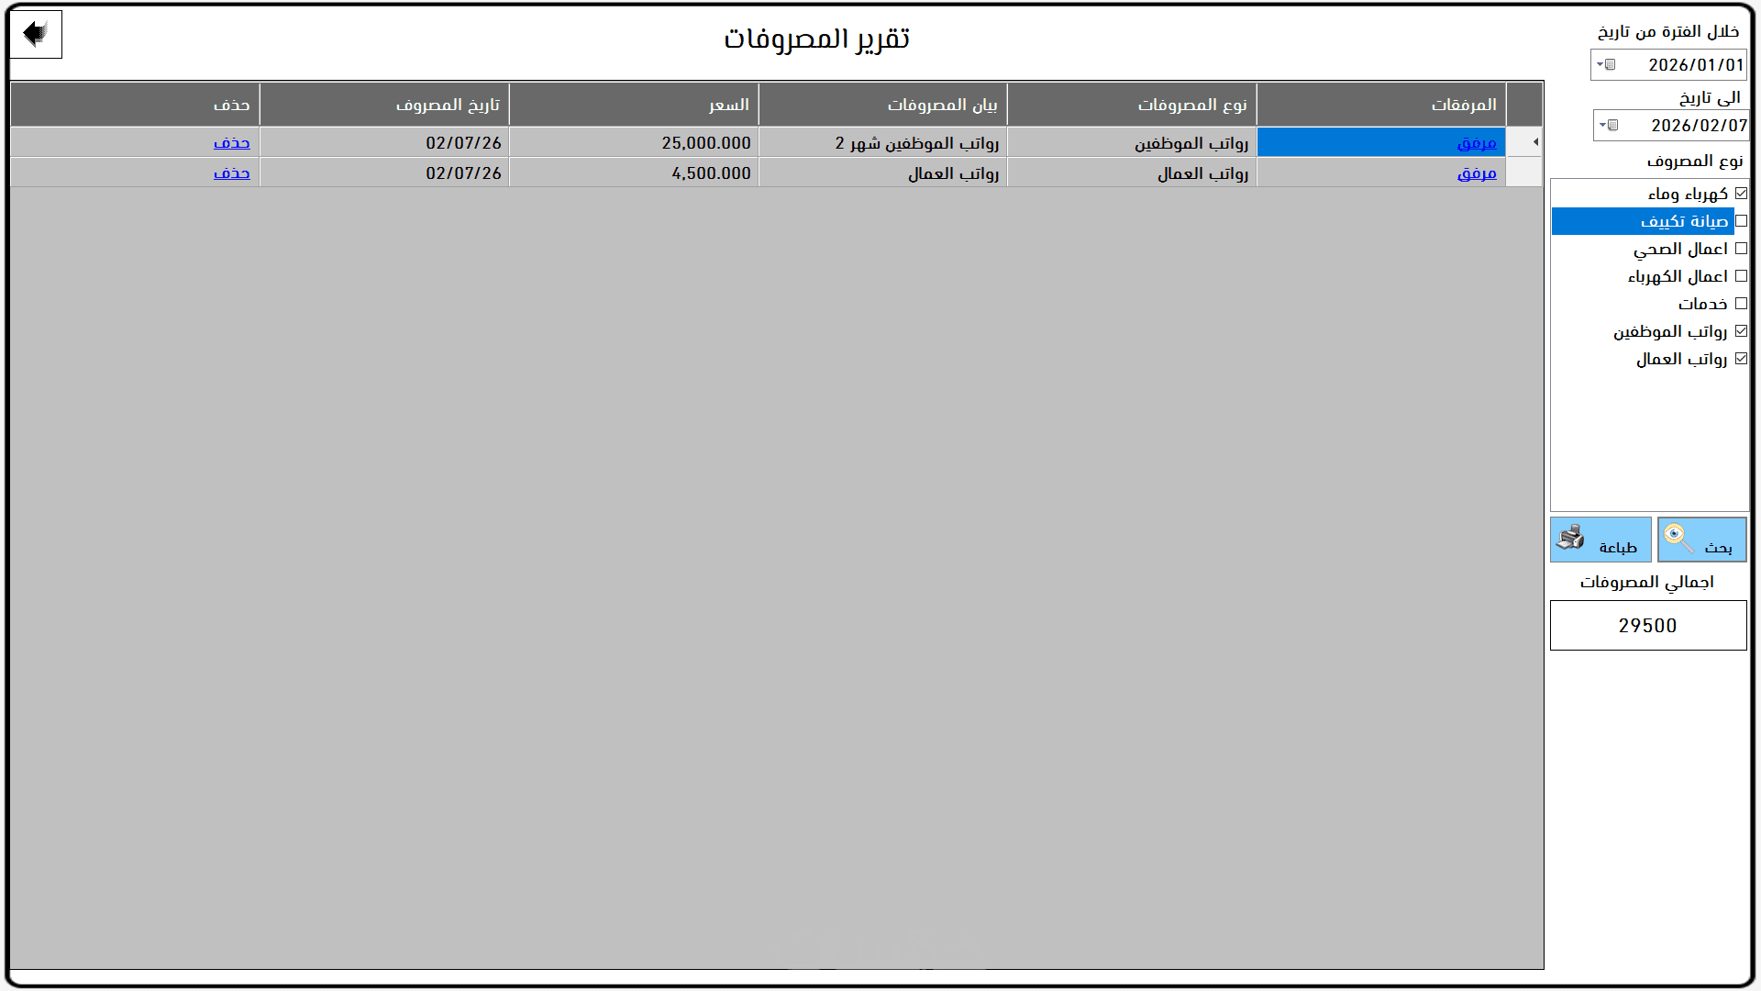Uncheck رواتب الموظفين expense type
This screenshot has height=991, width=1761.
point(1741,331)
